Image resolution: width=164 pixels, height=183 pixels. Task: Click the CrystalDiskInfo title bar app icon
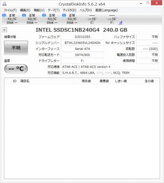coord(5,4)
